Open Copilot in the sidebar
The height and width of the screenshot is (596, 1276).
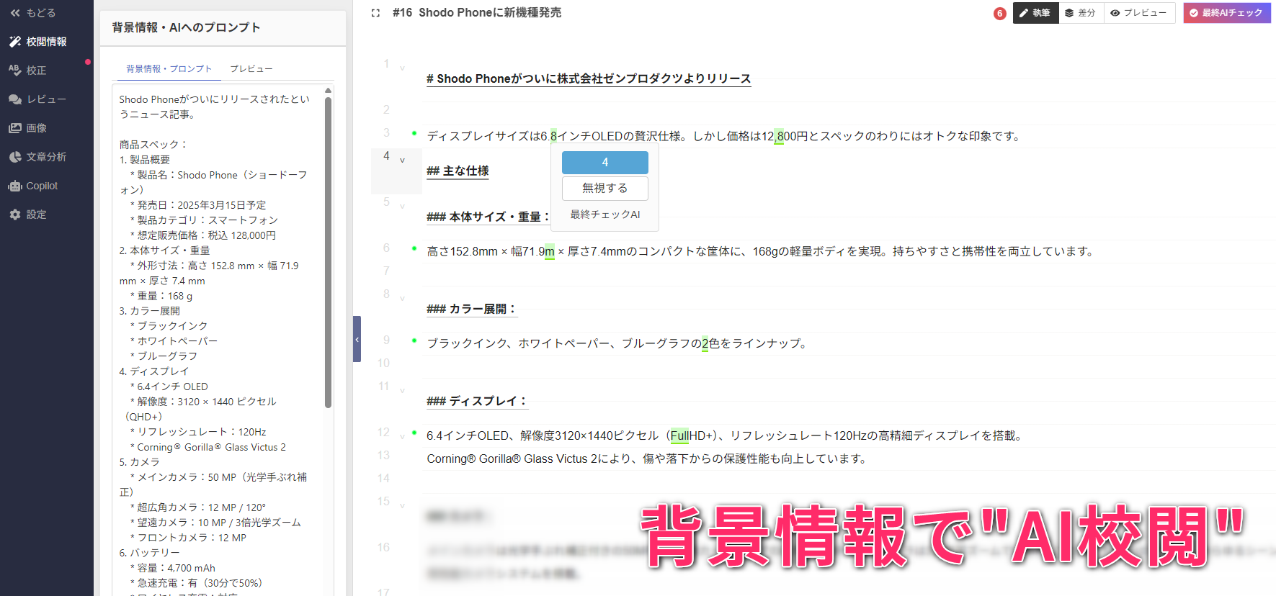pos(34,186)
